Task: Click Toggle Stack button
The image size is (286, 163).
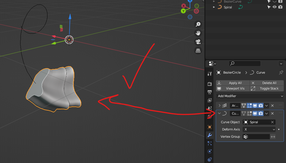Action: 267,88
